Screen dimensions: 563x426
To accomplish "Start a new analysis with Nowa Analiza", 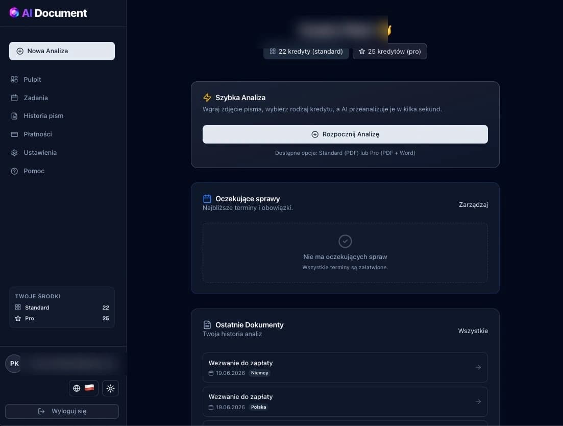I will pos(62,51).
